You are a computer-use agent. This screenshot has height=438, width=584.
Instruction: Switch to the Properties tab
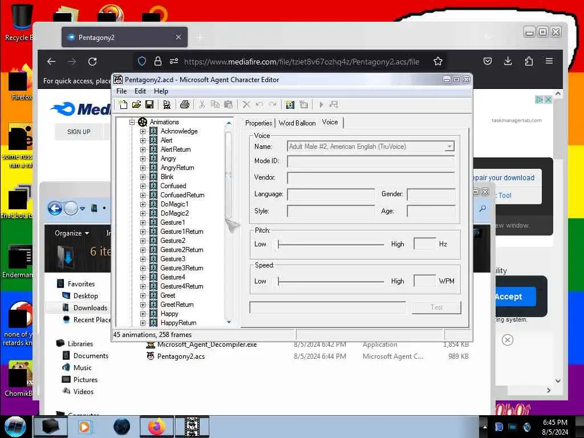click(x=259, y=123)
